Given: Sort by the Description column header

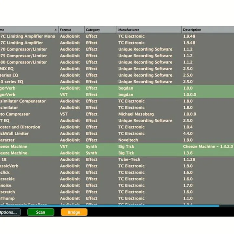Looking at the screenshot, I should click(x=208, y=30).
